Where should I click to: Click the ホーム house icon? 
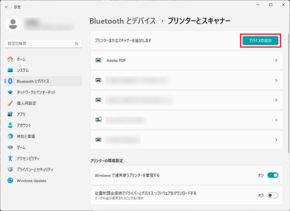click(x=10, y=59)
